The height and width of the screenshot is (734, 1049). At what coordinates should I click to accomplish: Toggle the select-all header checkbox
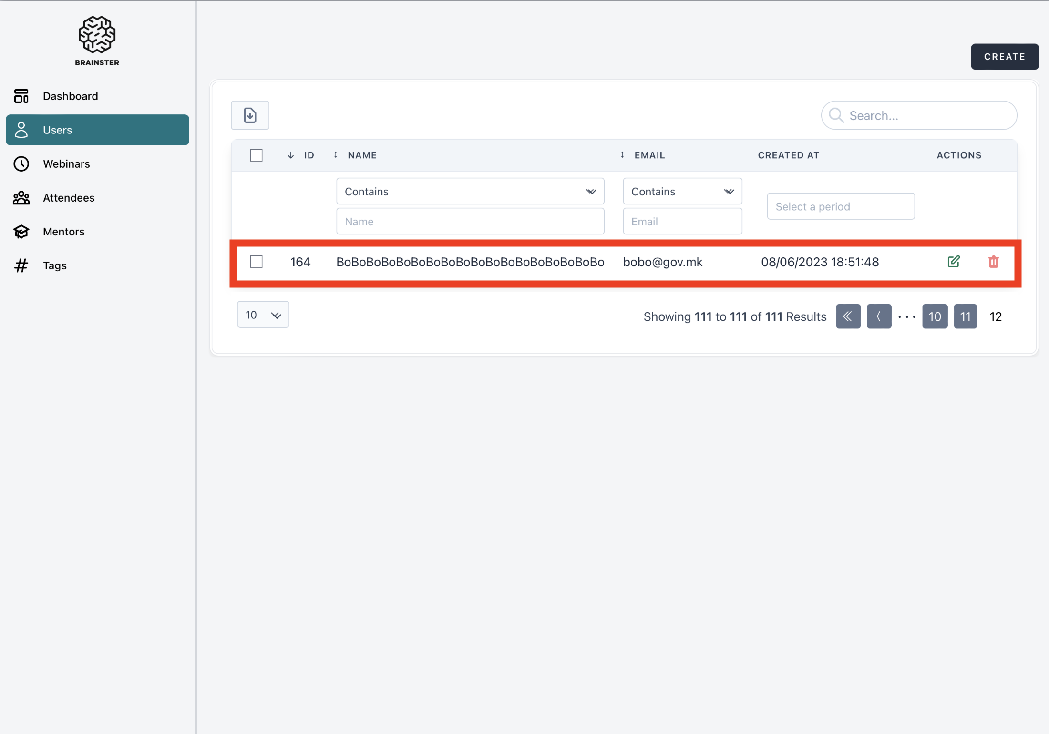tap(256, 155)
